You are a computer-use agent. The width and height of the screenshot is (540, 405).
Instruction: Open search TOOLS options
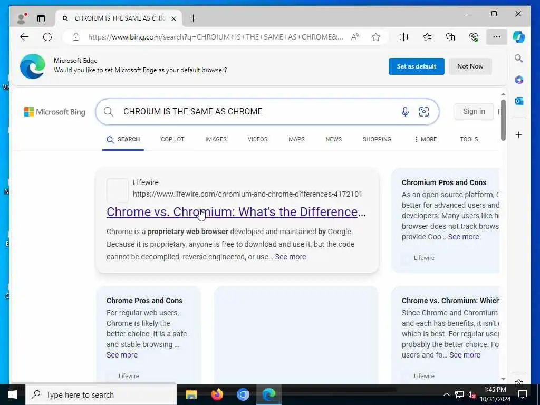click(x=469, y=139)
